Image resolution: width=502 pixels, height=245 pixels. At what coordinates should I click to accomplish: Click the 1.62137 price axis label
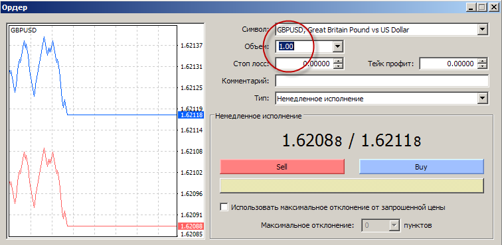tap(191, 46)
